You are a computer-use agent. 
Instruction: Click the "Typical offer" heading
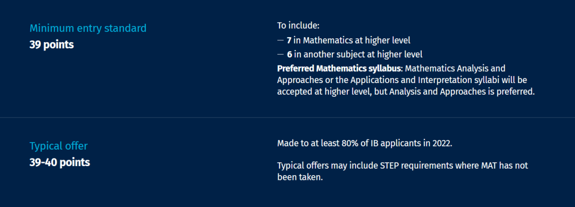click(59, 146)
